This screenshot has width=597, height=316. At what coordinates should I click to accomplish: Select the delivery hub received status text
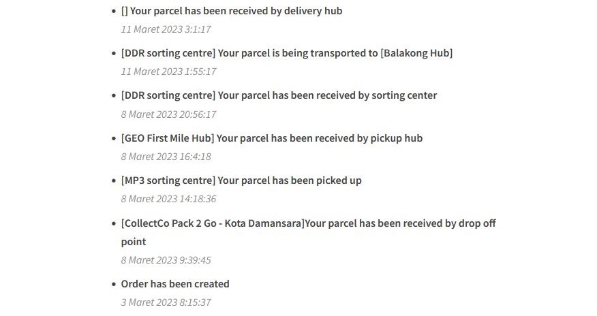point(232,11)
